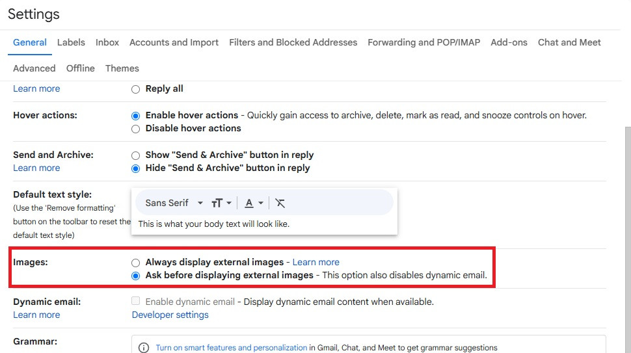Expand the text size dropdown arrow
The image size is (631, 353).
click(229, 203)
